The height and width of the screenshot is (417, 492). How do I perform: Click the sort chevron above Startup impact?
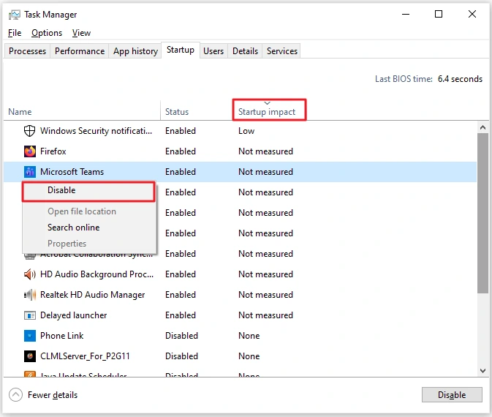pyautogui.click(x=267, y=103)
